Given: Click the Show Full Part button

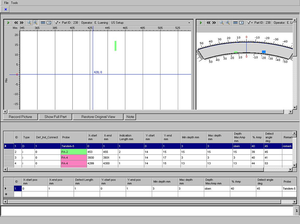Looking at the screenshot, I should point(58,117).
